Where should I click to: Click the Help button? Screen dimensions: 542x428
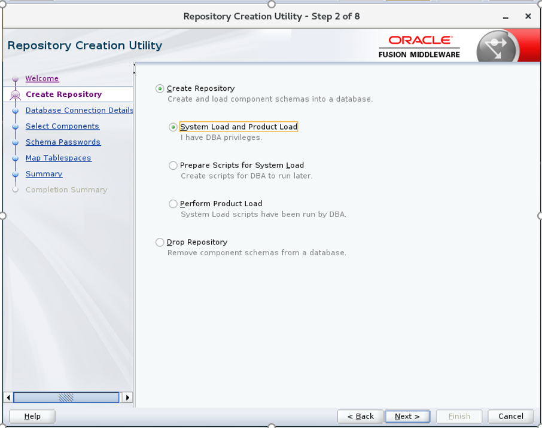point(32,416)
